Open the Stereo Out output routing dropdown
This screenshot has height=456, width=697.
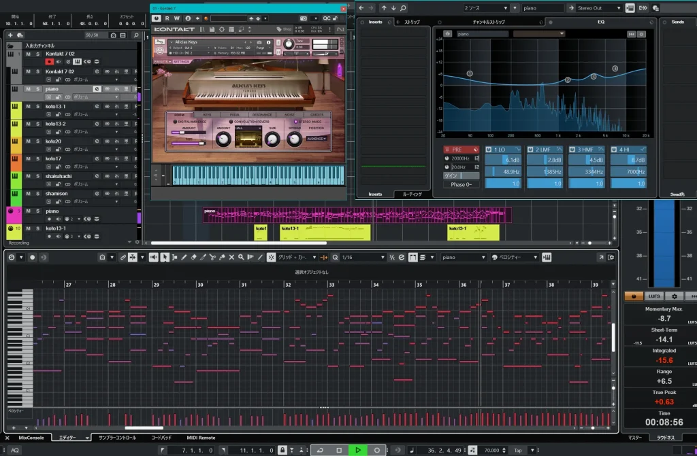pyautogui.click(x=599, y=8)
